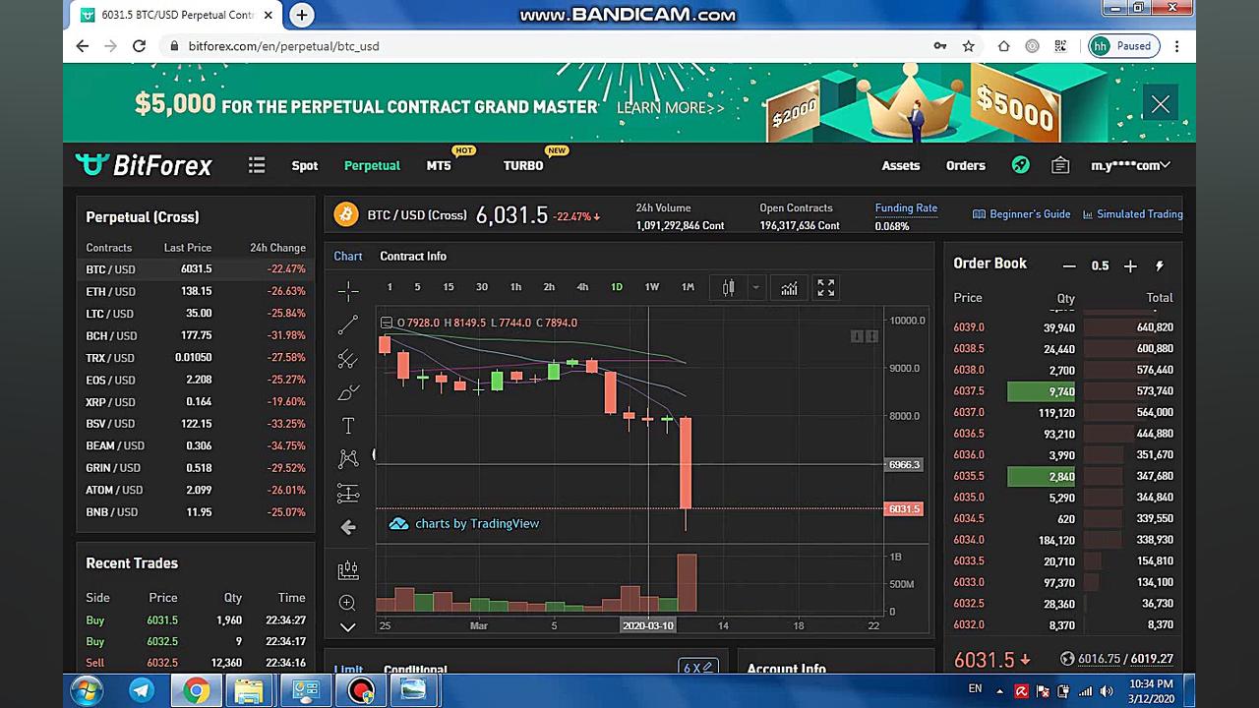Select the prediction and measurement tool

pos(348,493)
